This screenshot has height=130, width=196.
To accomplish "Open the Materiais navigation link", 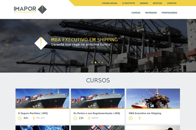I will coord(151,13).
